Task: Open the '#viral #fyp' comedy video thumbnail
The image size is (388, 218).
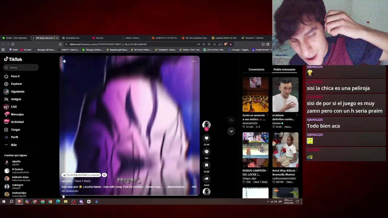Action: coord(285,150)
